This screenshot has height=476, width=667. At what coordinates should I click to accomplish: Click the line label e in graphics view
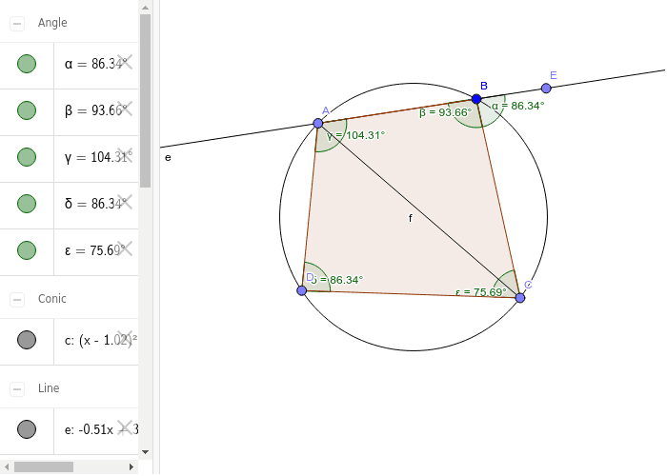(168, 158)
